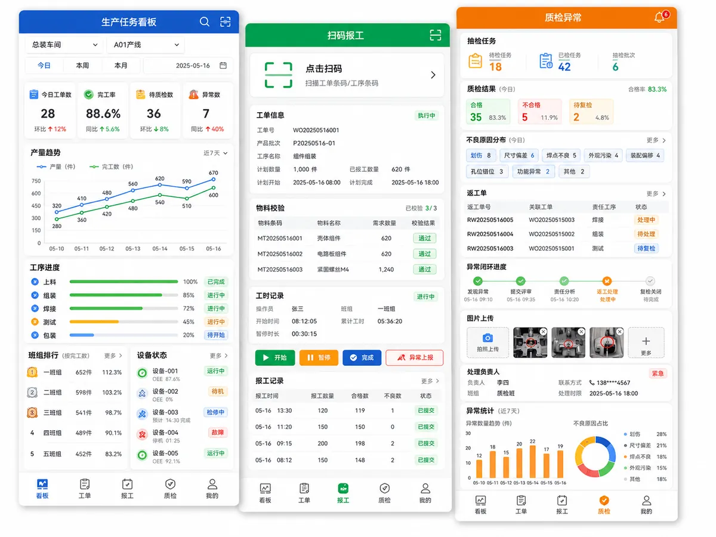Open A01产线 line dropdown
Screen dimensions: 716x537
point(144,45)
